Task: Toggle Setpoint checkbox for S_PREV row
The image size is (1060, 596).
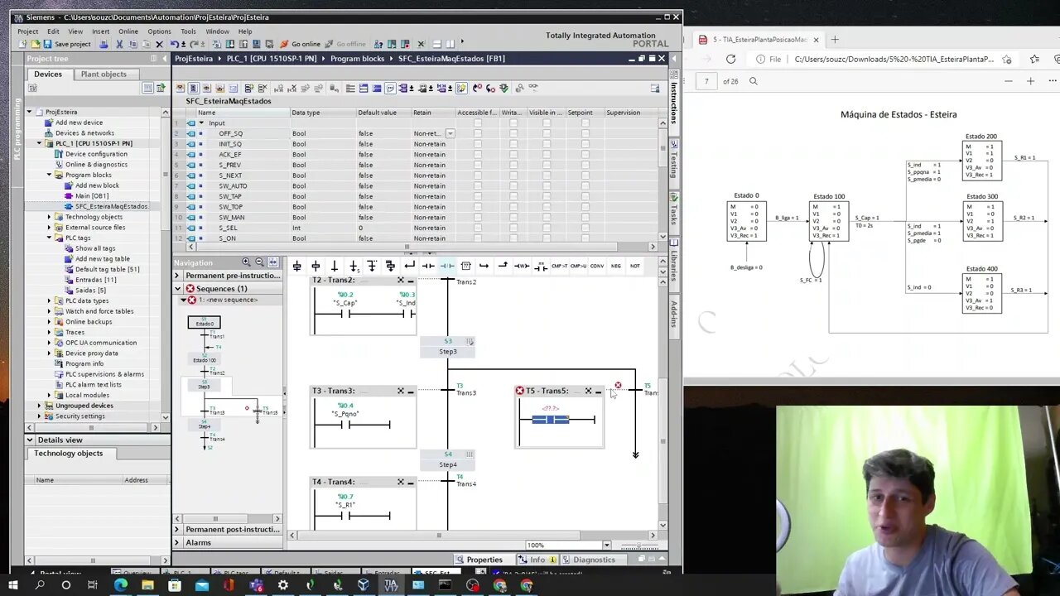Action: click(585, 165)
